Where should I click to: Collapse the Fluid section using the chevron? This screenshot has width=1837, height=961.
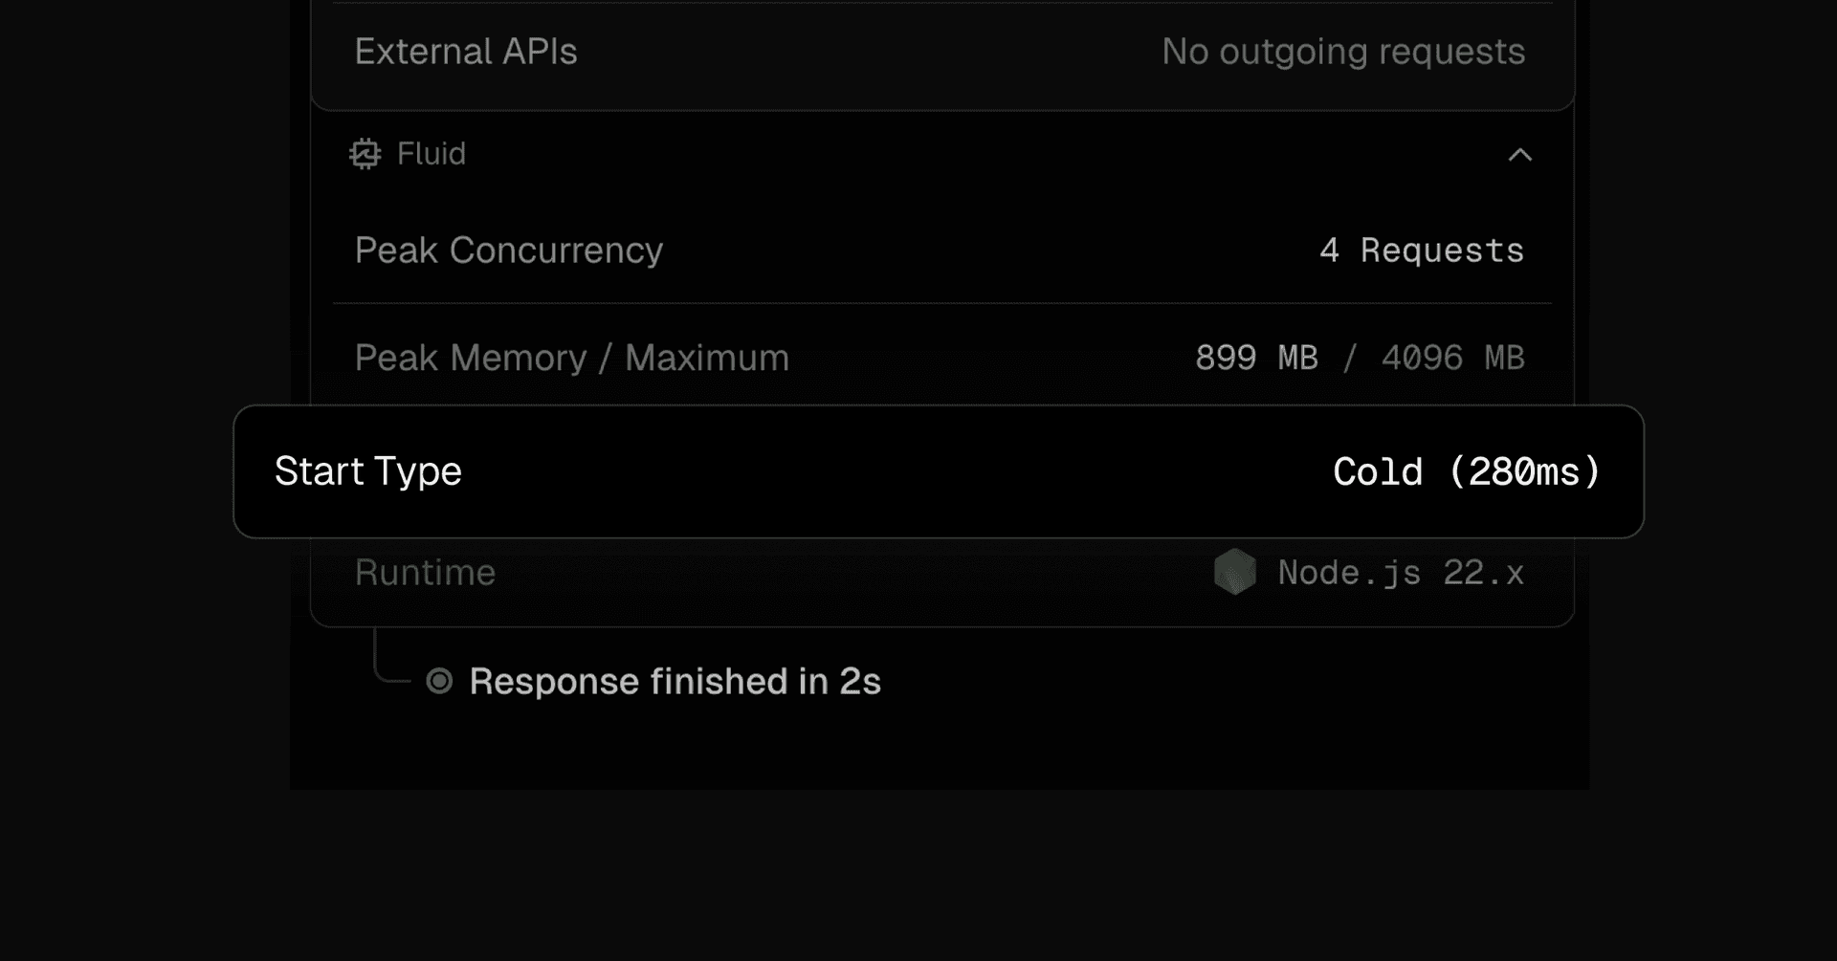[x=1519, y=155]
